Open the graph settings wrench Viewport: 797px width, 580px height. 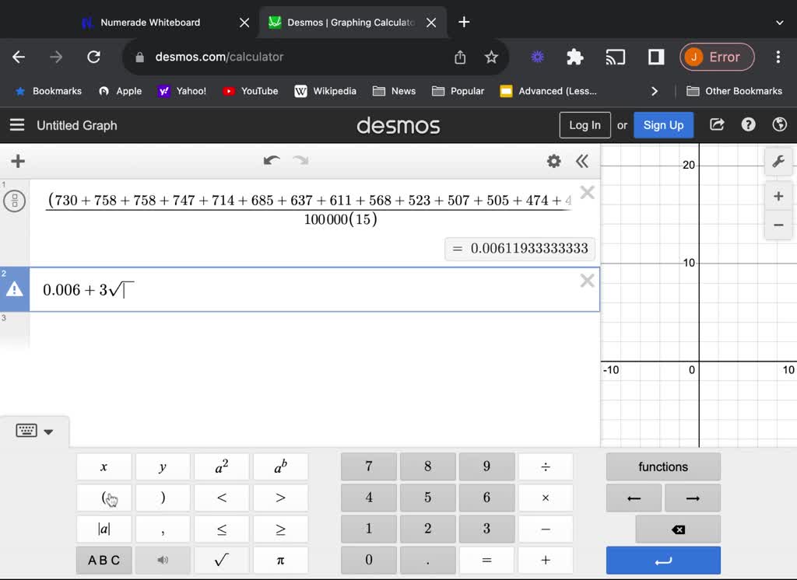[778, 162]
